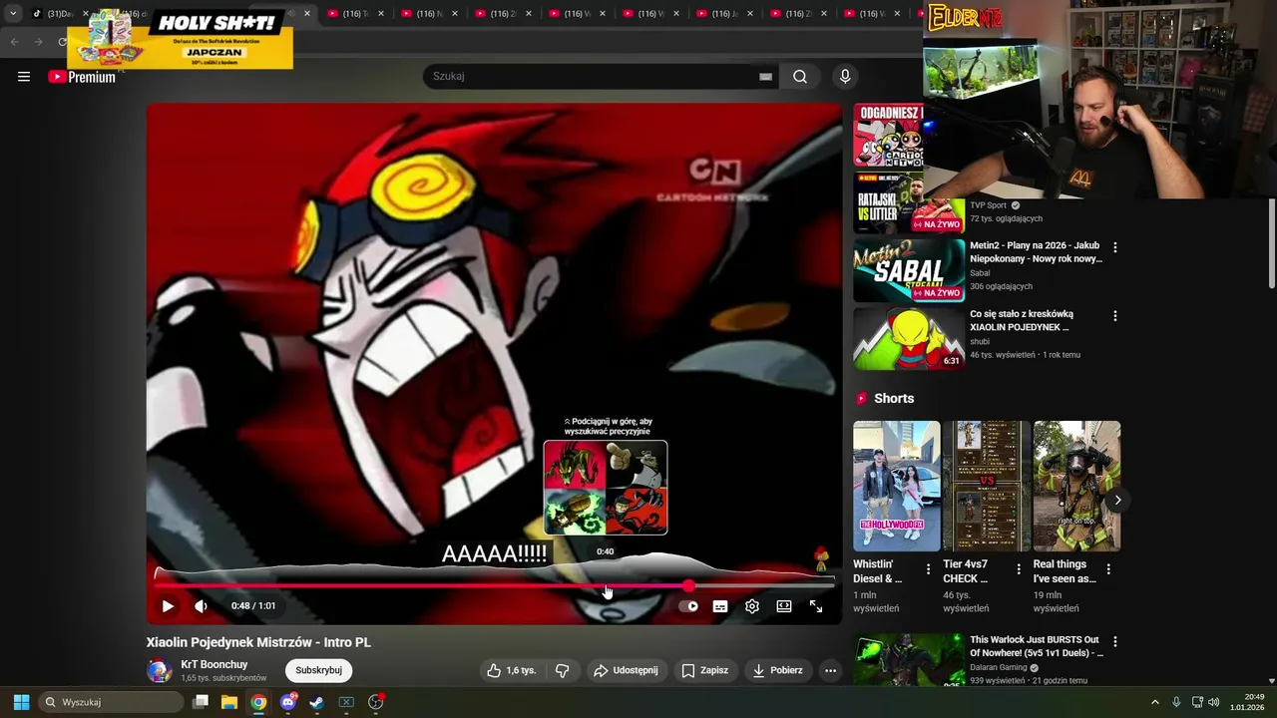Screen dimensions: 1277x718
Task: Dislike the video
Action: [563, 670]
